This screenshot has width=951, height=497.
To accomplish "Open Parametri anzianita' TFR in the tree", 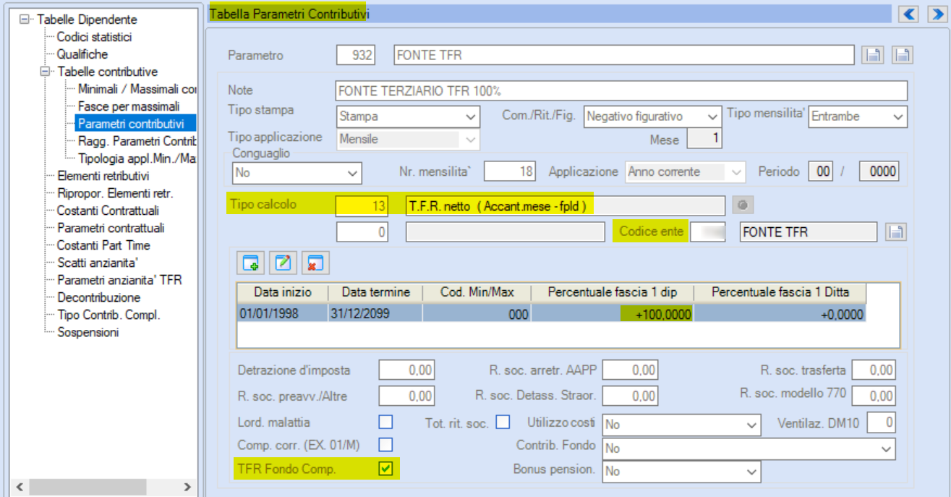I will 119,280.
